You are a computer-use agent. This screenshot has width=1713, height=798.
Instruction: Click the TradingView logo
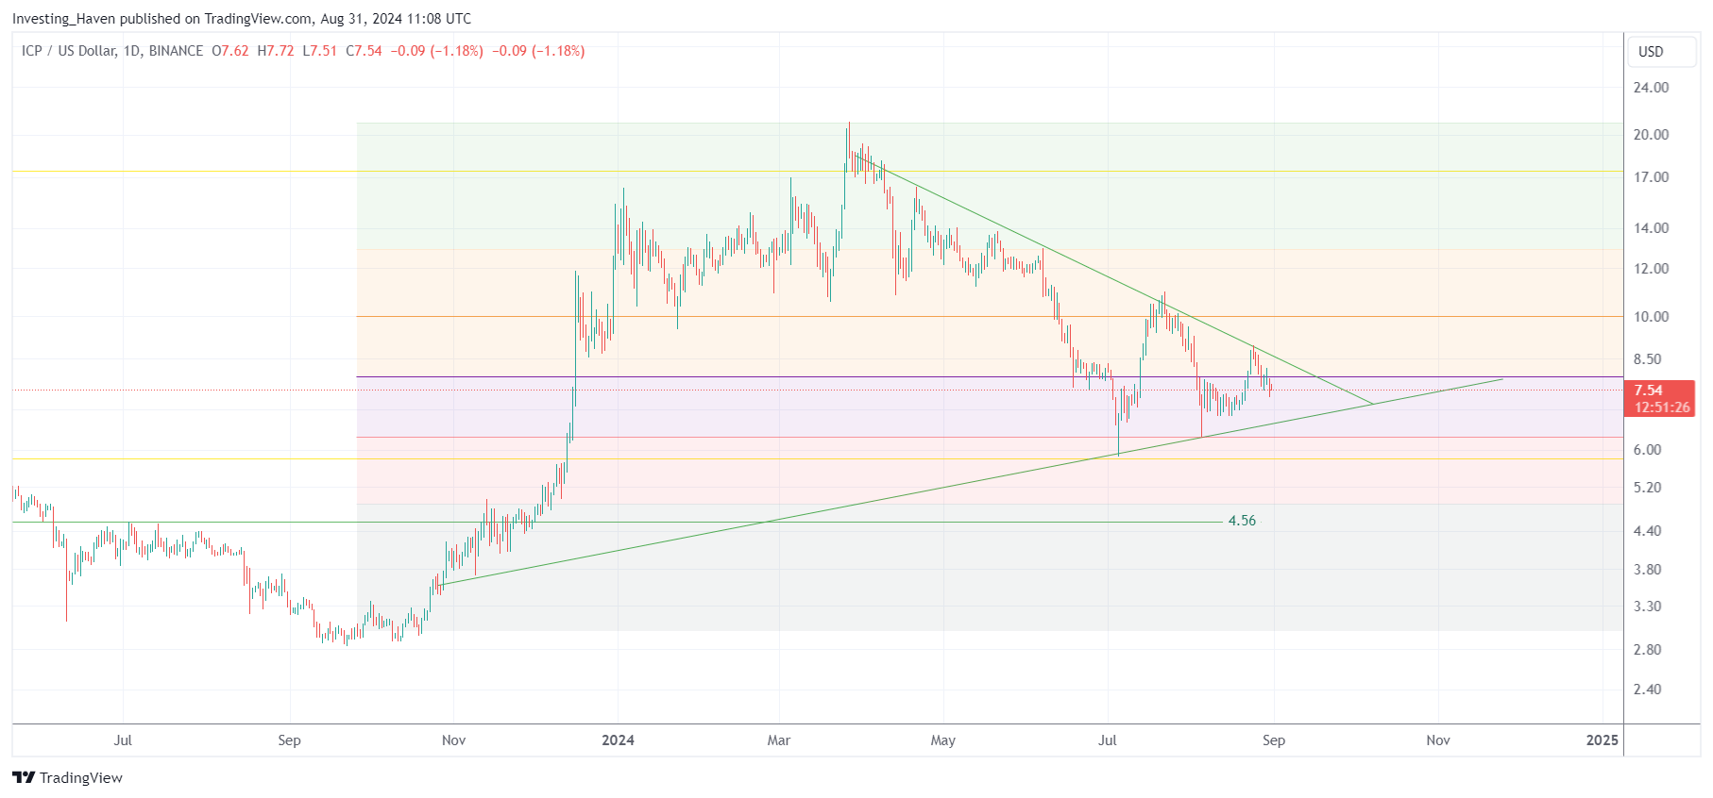coord(67,777)
